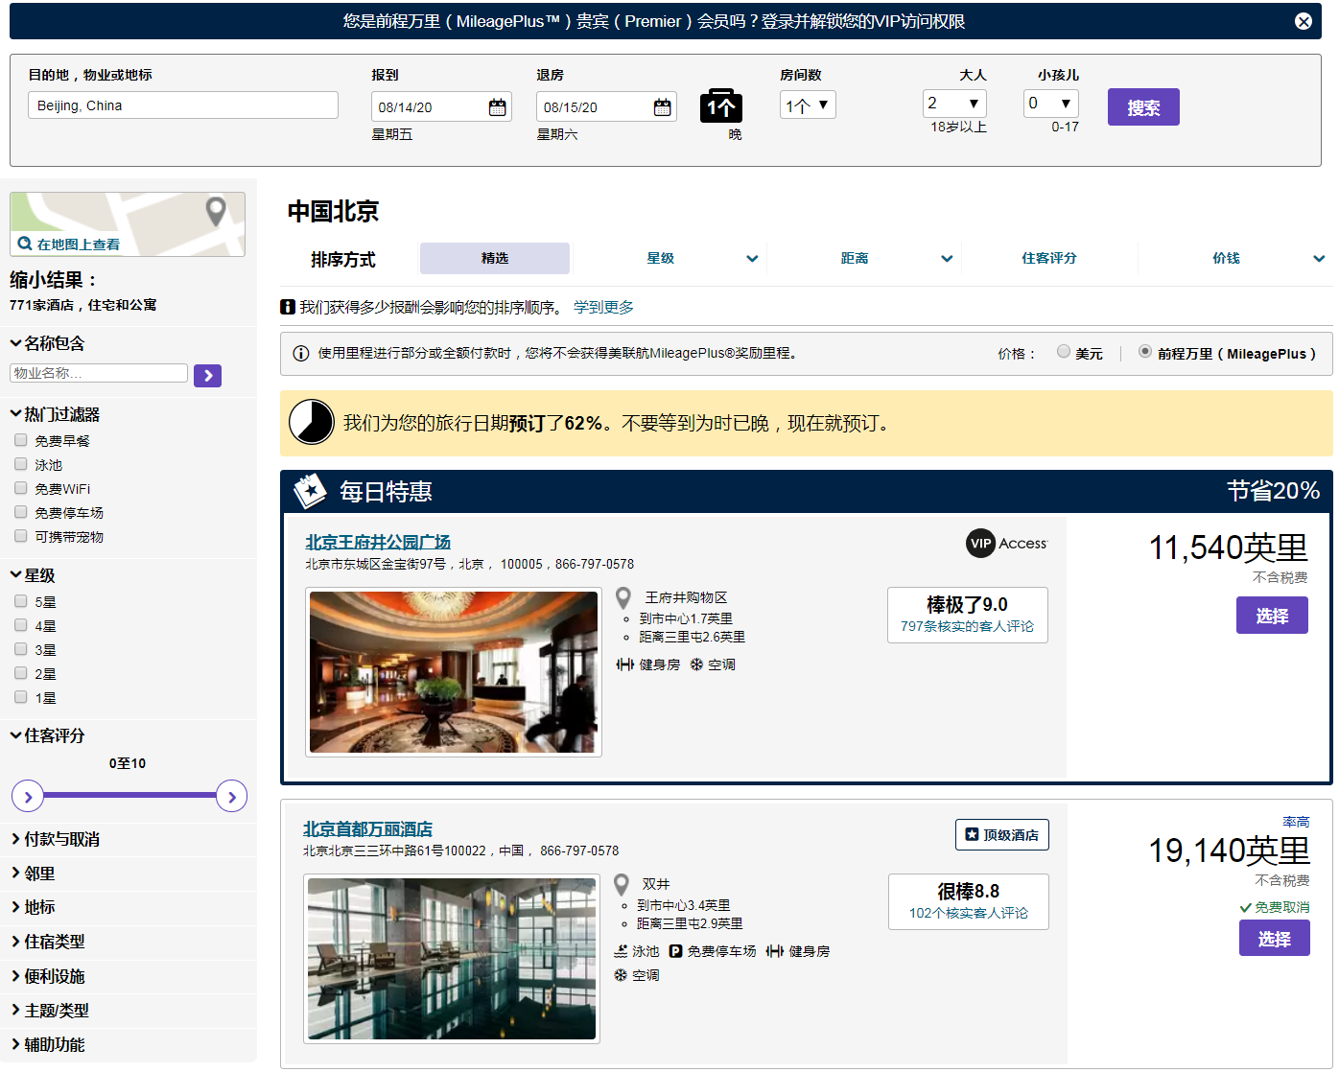Click the pie clock 62% booked icon
The width and height of the screenshot is (1339, 1072).
tap(312, 422)
